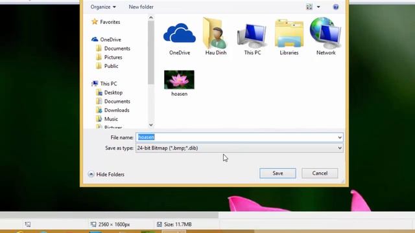Click the Save button

(278, 173)
